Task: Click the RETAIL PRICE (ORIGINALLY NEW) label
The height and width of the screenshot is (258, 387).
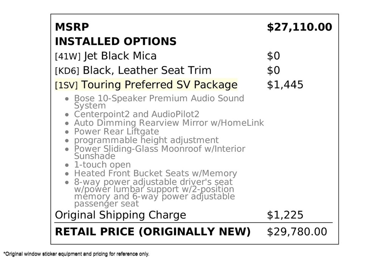Action: click(x=153, y=232)
